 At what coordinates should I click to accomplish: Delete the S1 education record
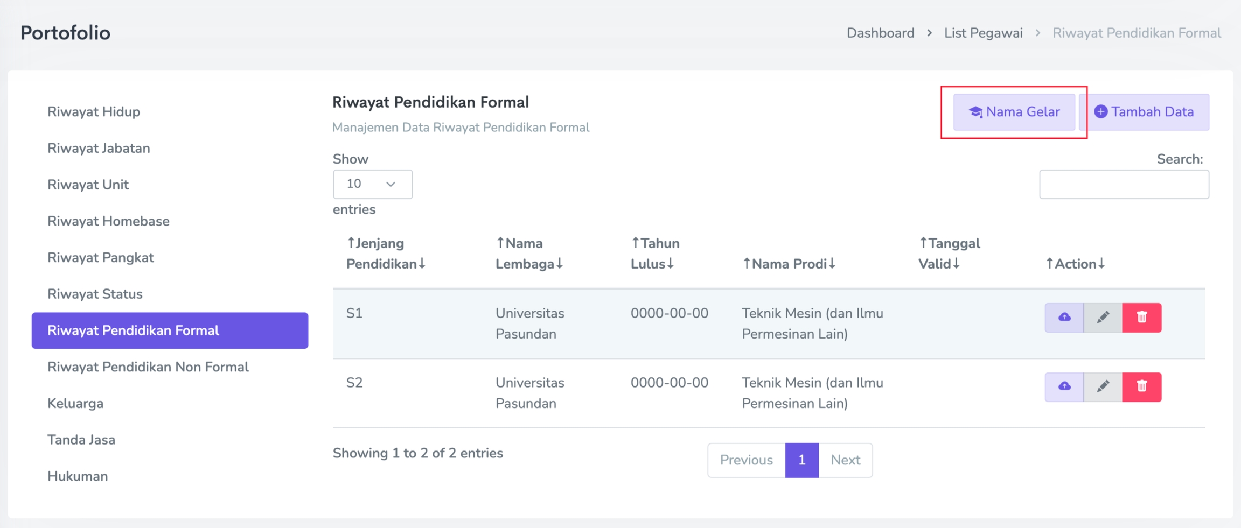coord(1141,318)
